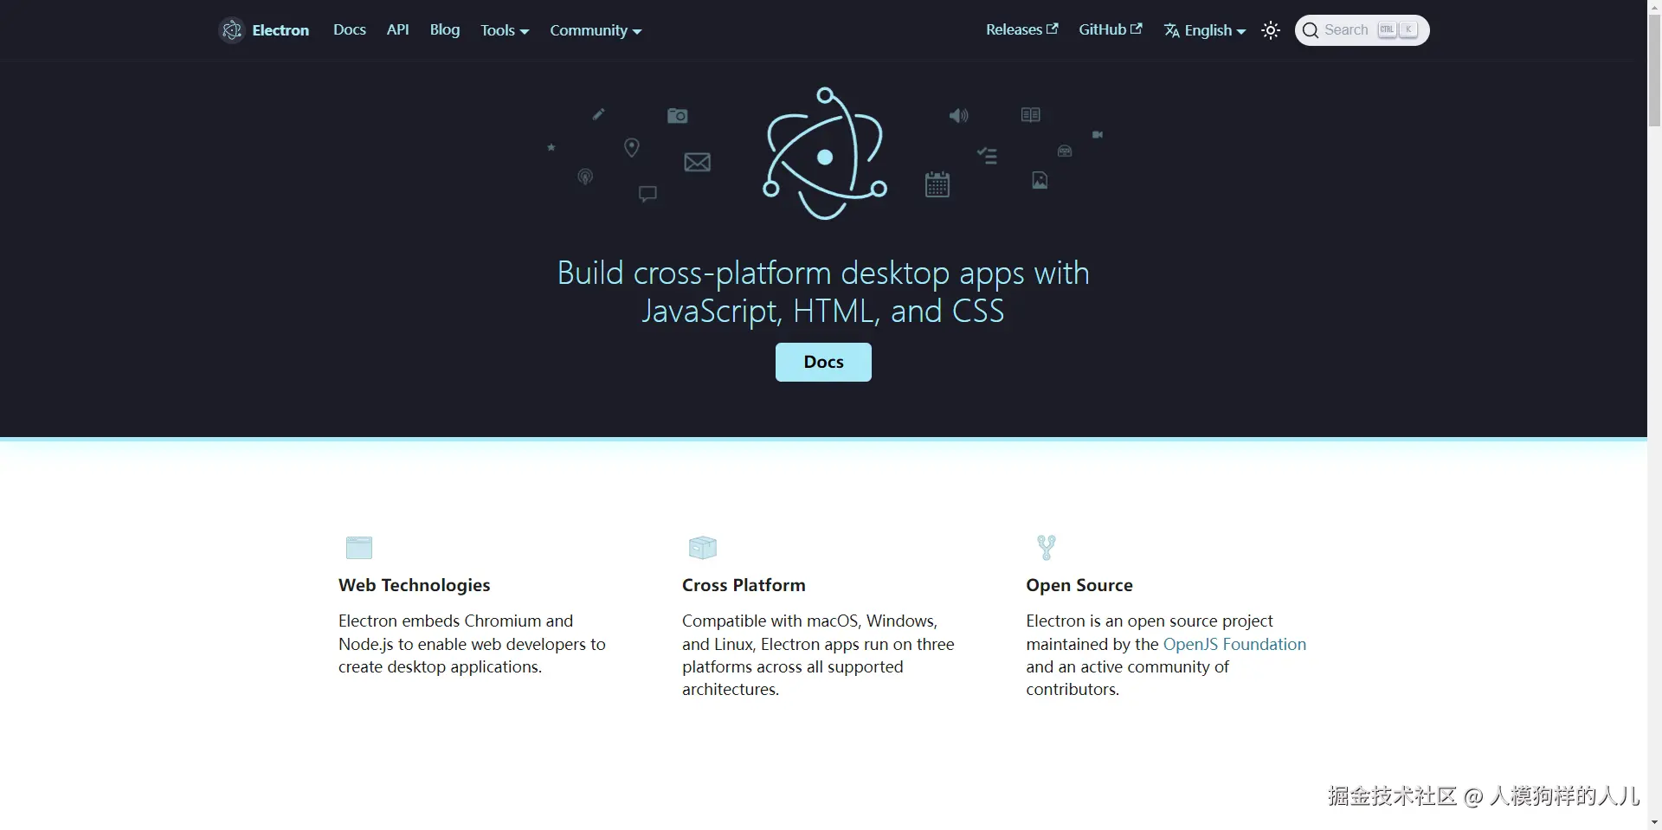Open the Blog navbar item
1662x830 pixels.
[x=445, y=29]
